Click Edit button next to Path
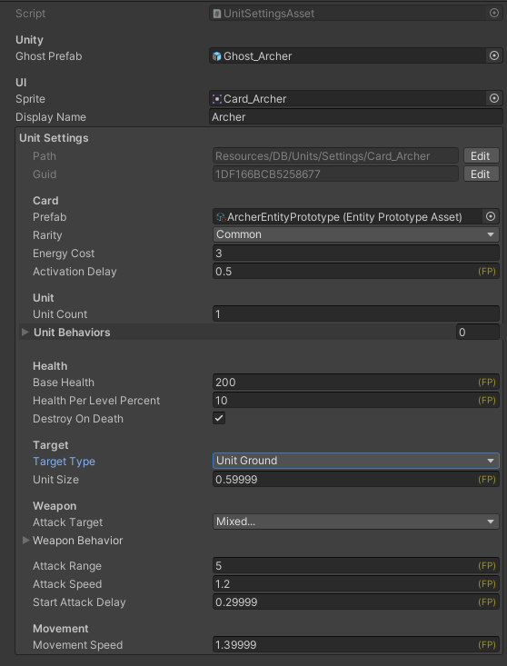This screenshot has width=507, height=666. pos(481,156)
